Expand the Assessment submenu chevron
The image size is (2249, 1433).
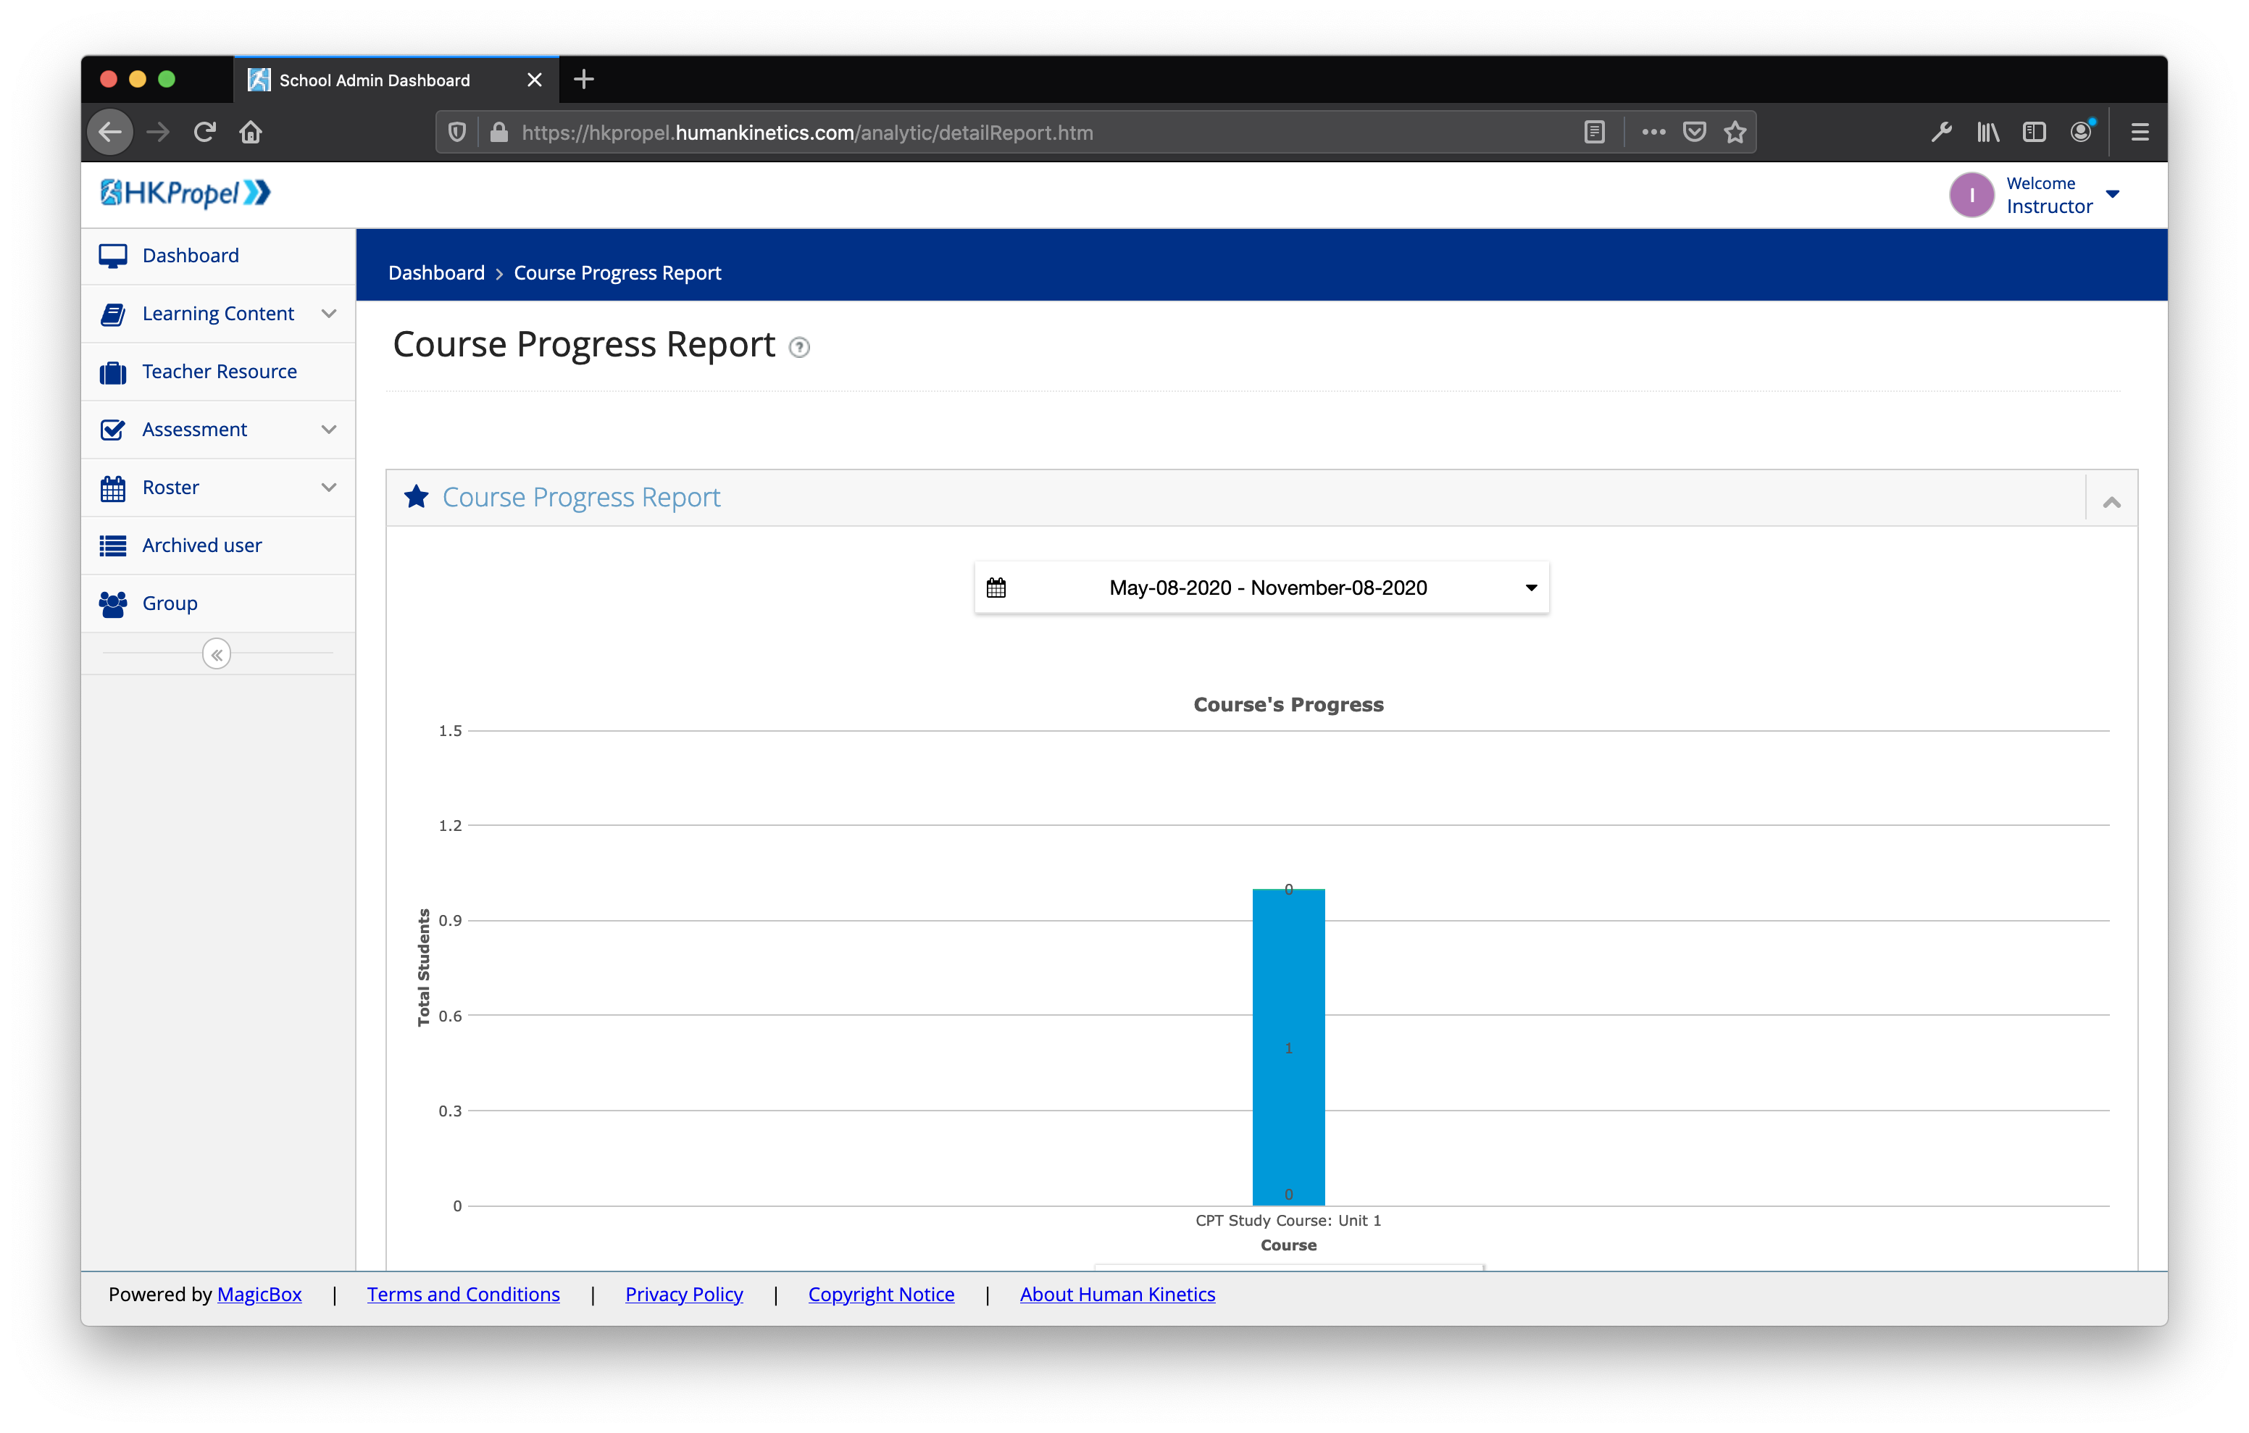pos(329,430)
